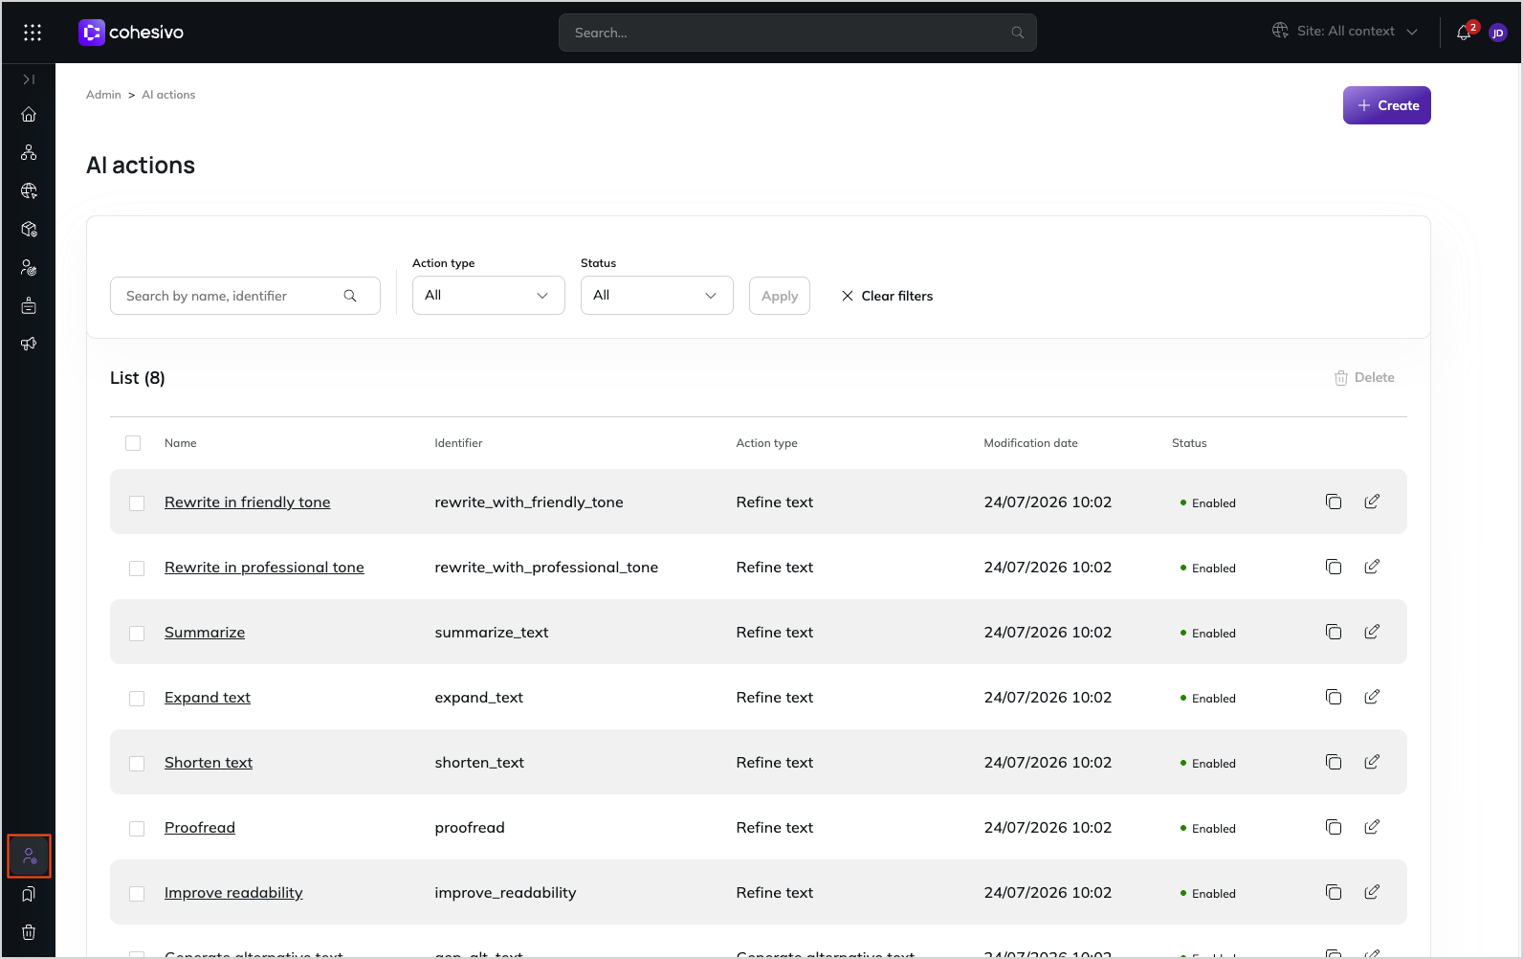Open the Action type dropdown
The width and height of the screenshot is (1523, 959).
click(489, 296)
